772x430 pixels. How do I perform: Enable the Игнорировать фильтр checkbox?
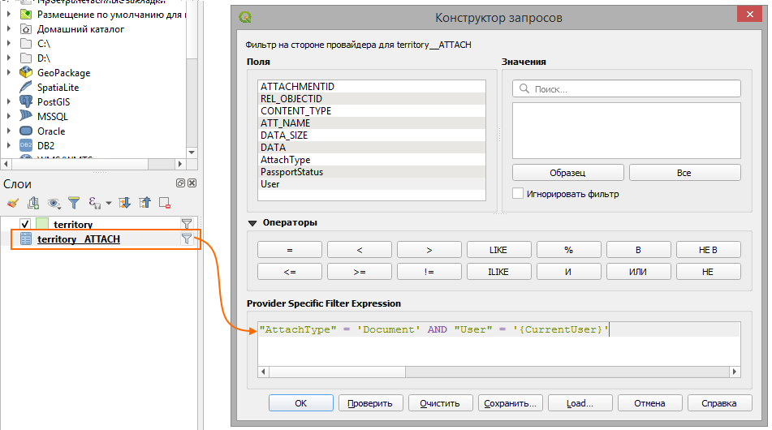click(x=518, y=194)
